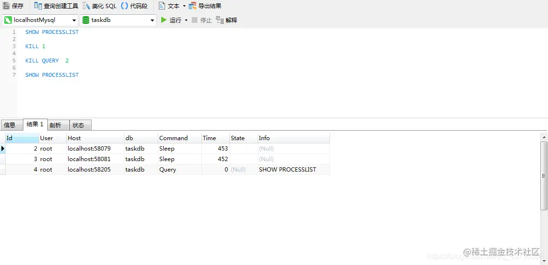Select the Result 1 (结果 1) tab
The image size is (548, 265).
point(35,124)
